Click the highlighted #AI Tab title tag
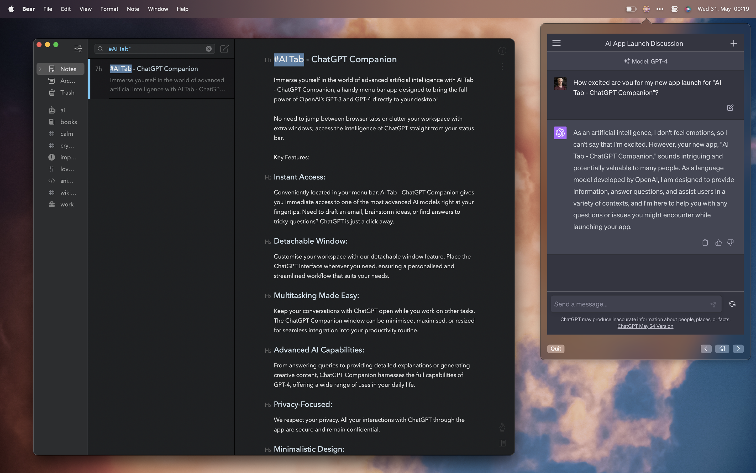The image size is (756, 473). 289,59
